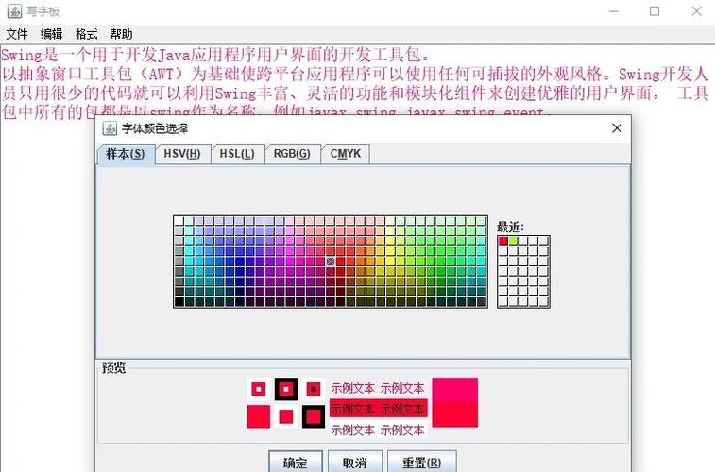Select the currently marked crimson swatch

331,261
